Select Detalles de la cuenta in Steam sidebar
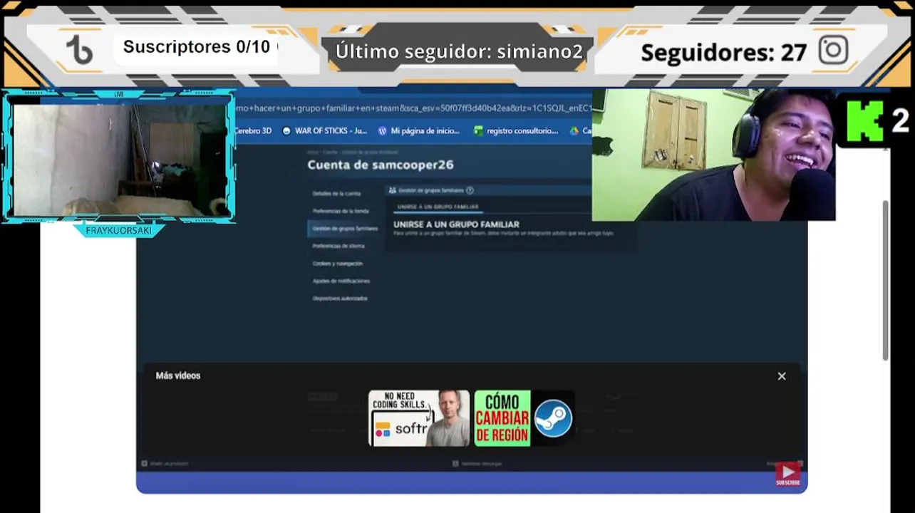The height and width of the screenshot is (513, 915). tap(336, 194)
